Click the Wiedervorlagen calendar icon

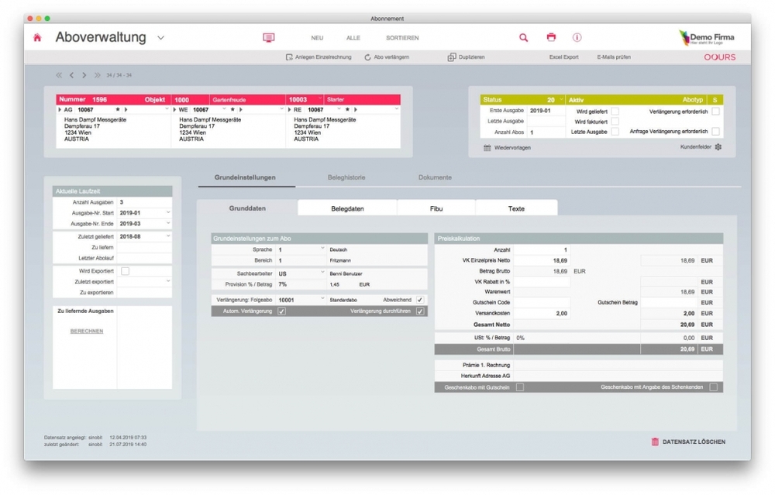pos(487,148)
